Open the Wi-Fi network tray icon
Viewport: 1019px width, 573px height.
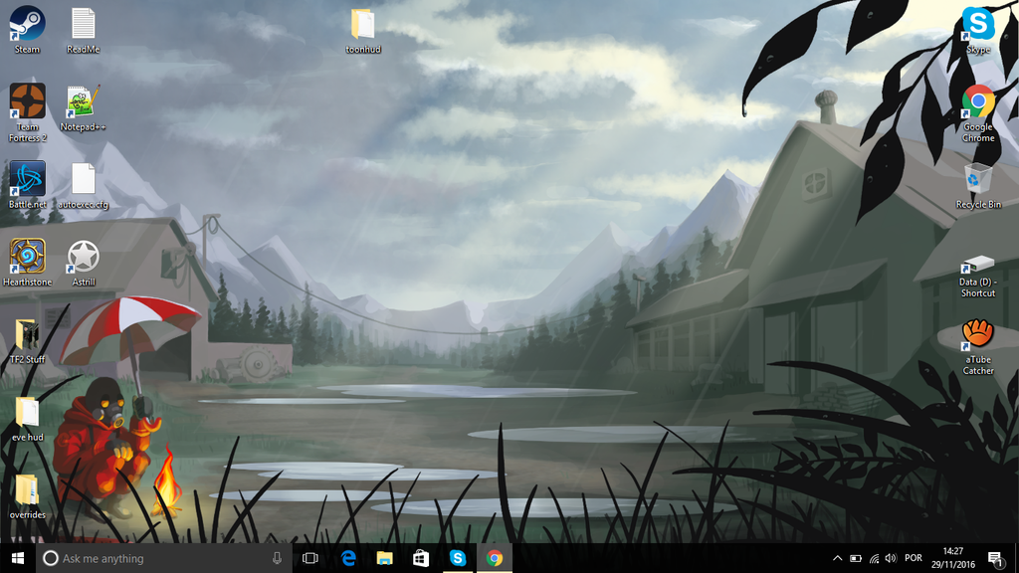874,558
